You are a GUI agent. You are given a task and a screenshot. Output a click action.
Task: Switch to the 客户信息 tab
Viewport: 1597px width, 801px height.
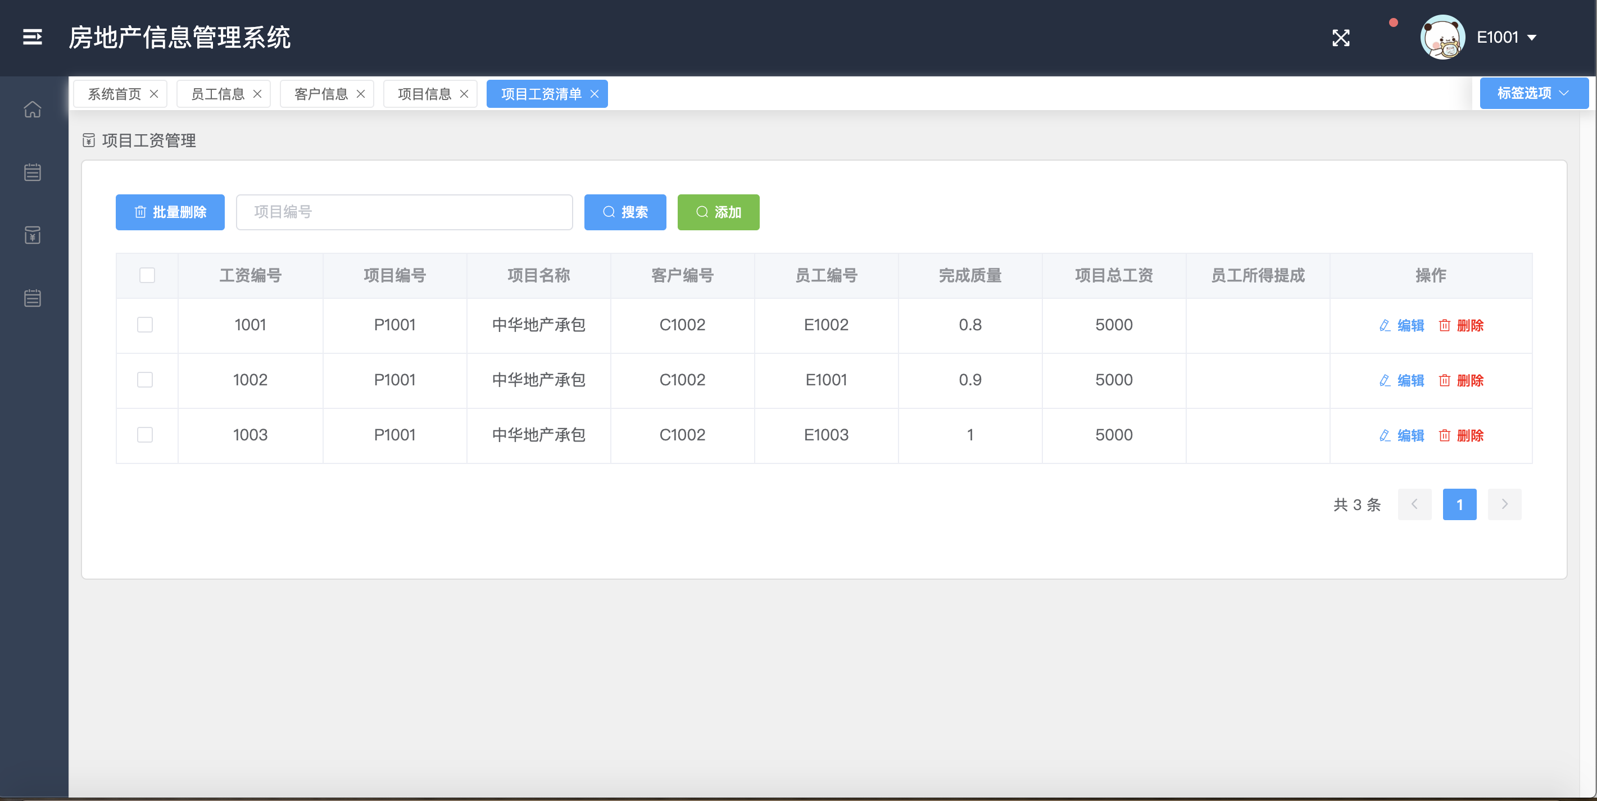pyautogui.click(x=320, y=94)
